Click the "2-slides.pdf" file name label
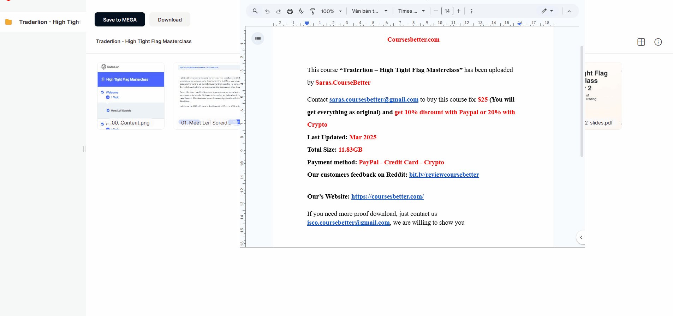 [599, 123]
